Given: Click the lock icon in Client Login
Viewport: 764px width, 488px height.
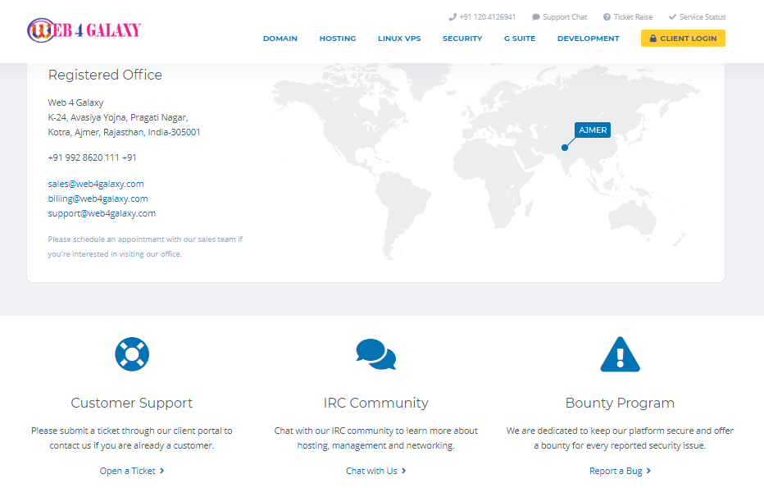Looking at the screenshot, I should coord(653,38).
